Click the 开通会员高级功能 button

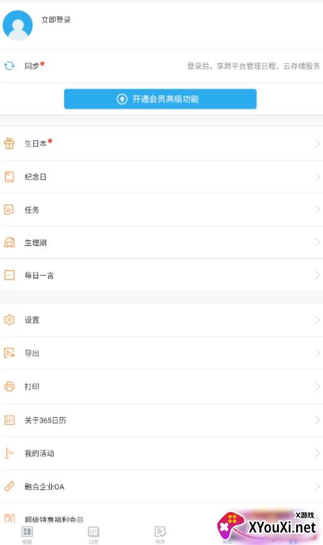[160, 99]
